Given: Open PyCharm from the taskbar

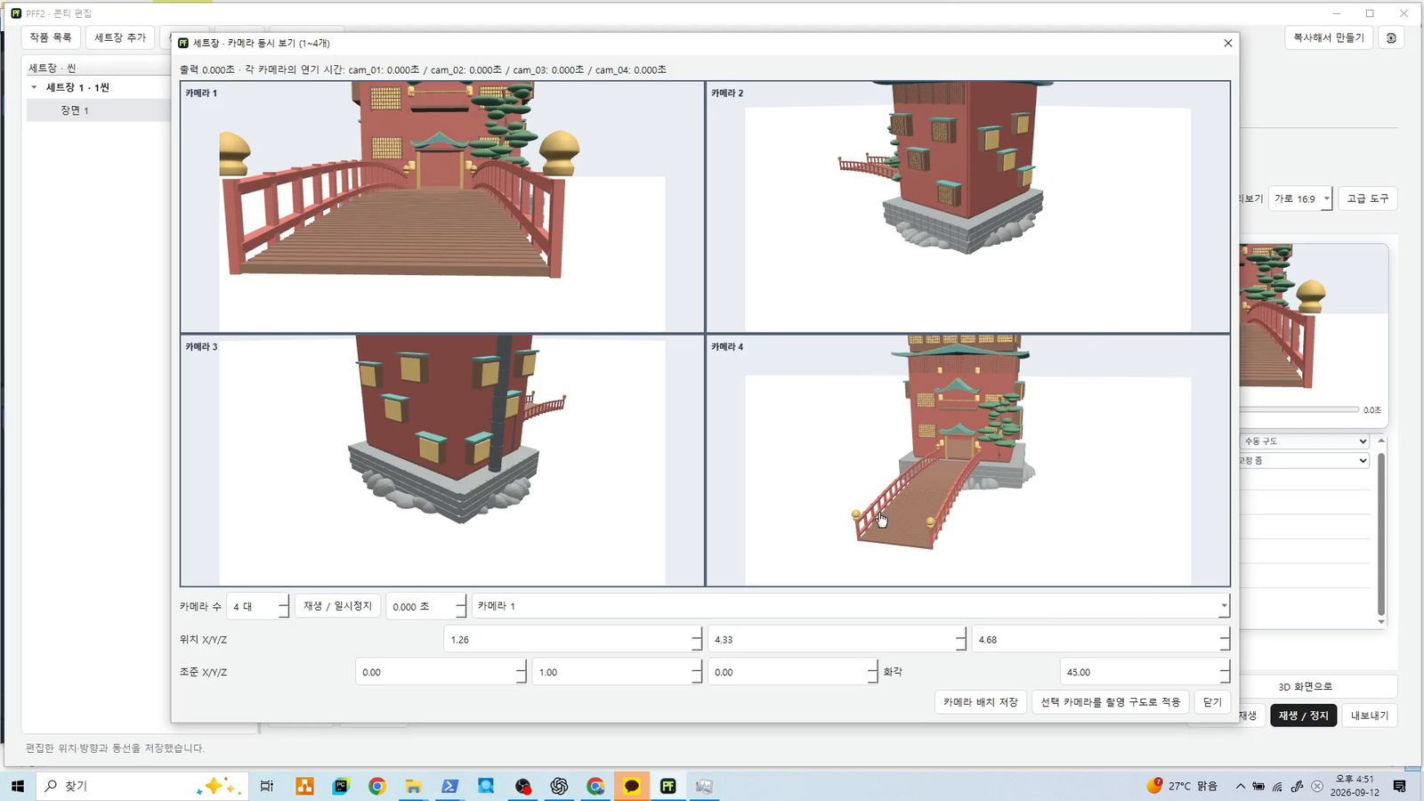Looking at the screenshot, I should point(341,786).
